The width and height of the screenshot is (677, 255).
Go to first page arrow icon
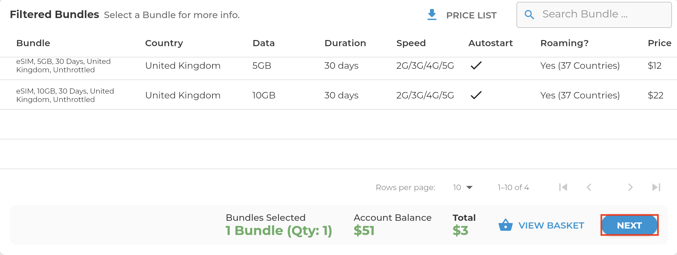pyautogui.click(x=563, y=187)
